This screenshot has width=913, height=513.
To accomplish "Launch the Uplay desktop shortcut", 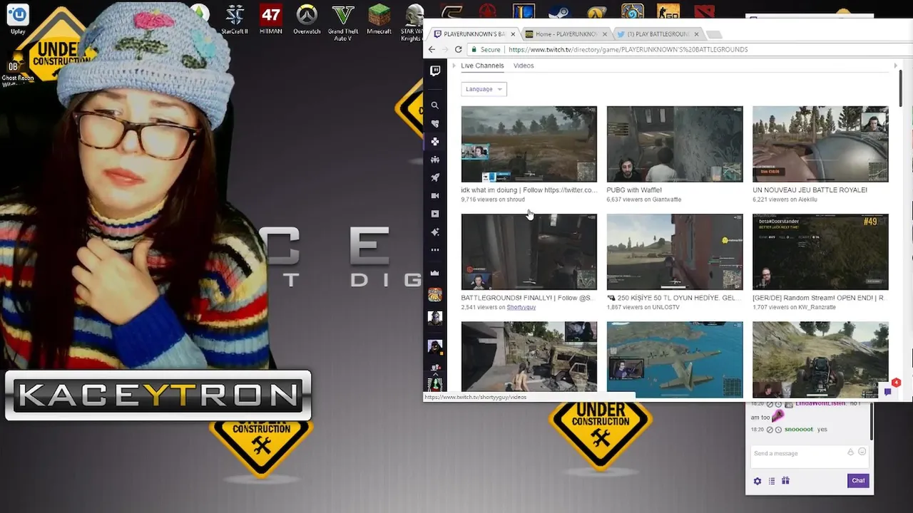I will [18, 19].
